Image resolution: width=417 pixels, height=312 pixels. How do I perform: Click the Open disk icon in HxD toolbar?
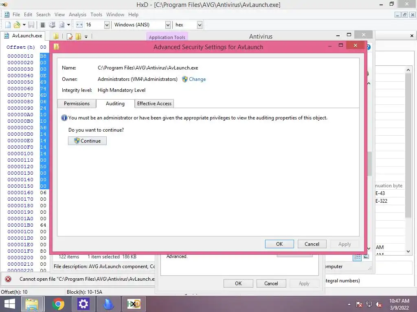pos(52,25)
